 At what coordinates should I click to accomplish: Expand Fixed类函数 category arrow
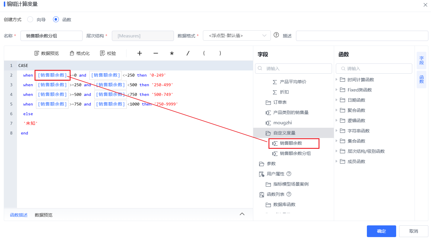pyautogui.click(x=336, y=89)
